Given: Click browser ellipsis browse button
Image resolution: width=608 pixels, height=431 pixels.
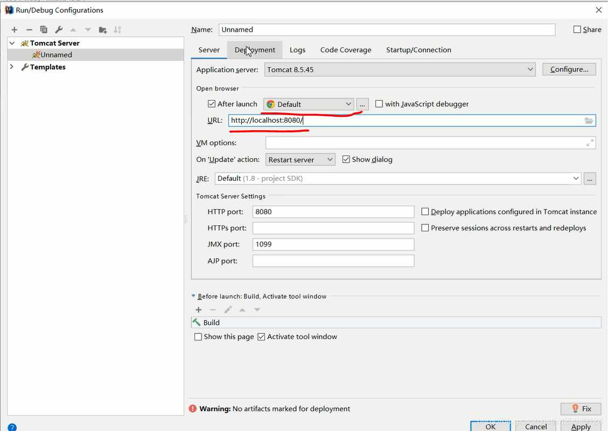Looking at the screenshot, I should 362,104.
